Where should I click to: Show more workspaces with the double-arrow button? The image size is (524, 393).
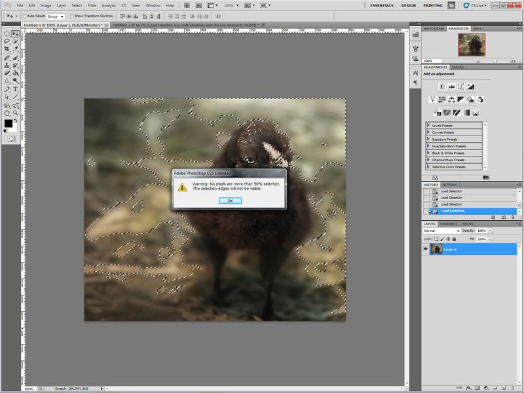tap(451, 5)
